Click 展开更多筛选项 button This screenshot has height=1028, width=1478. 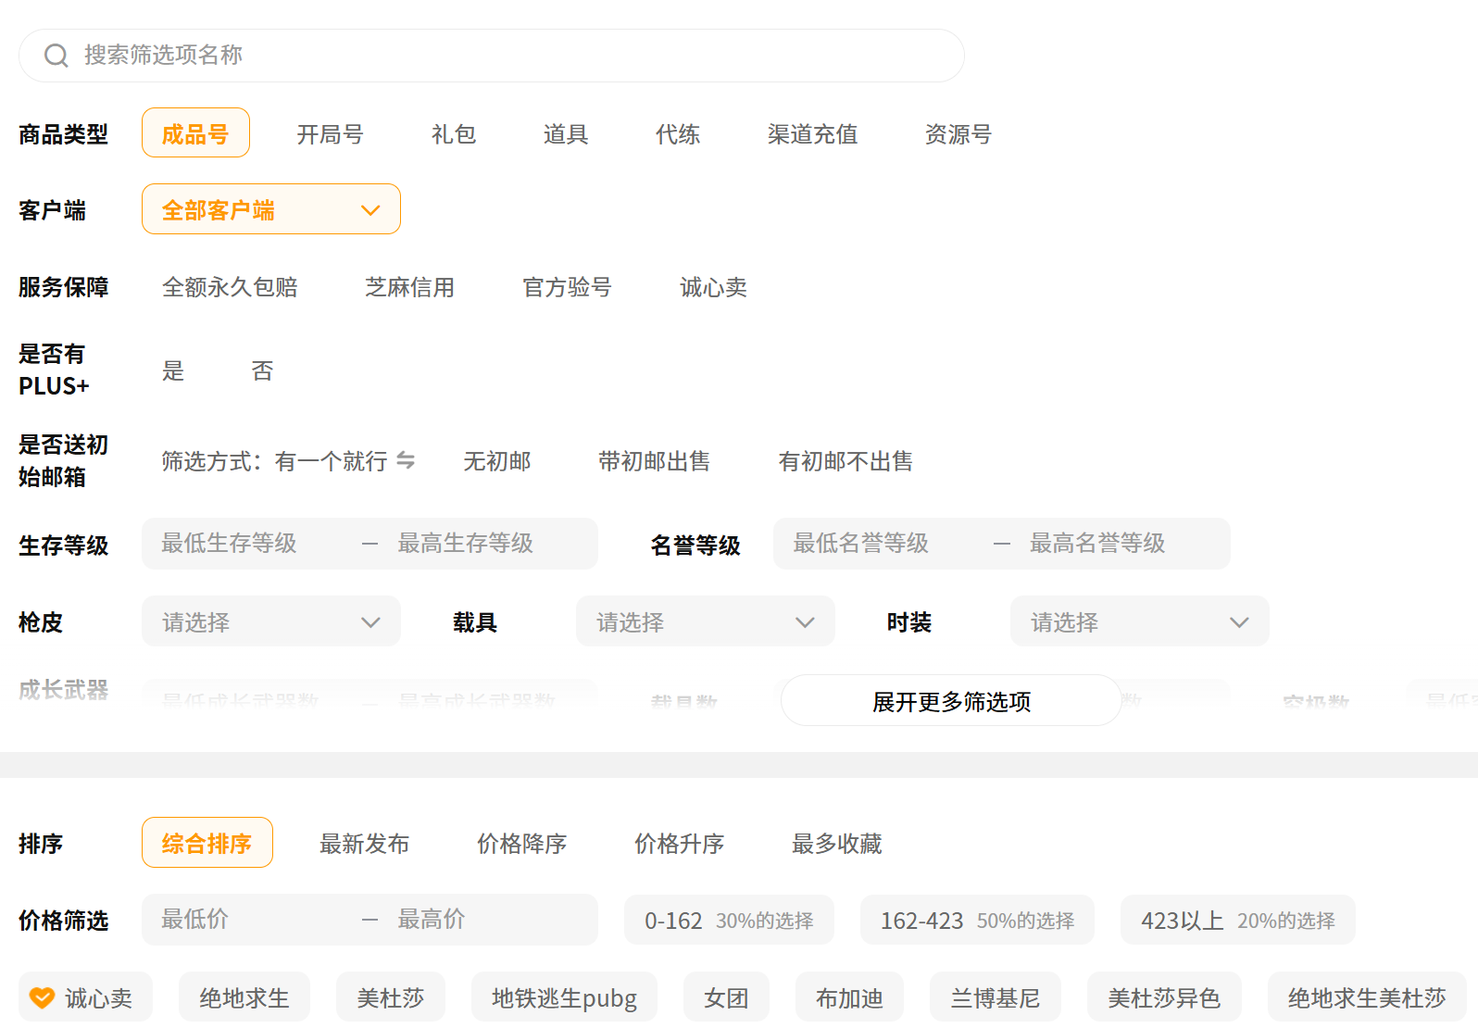(951, 701)
